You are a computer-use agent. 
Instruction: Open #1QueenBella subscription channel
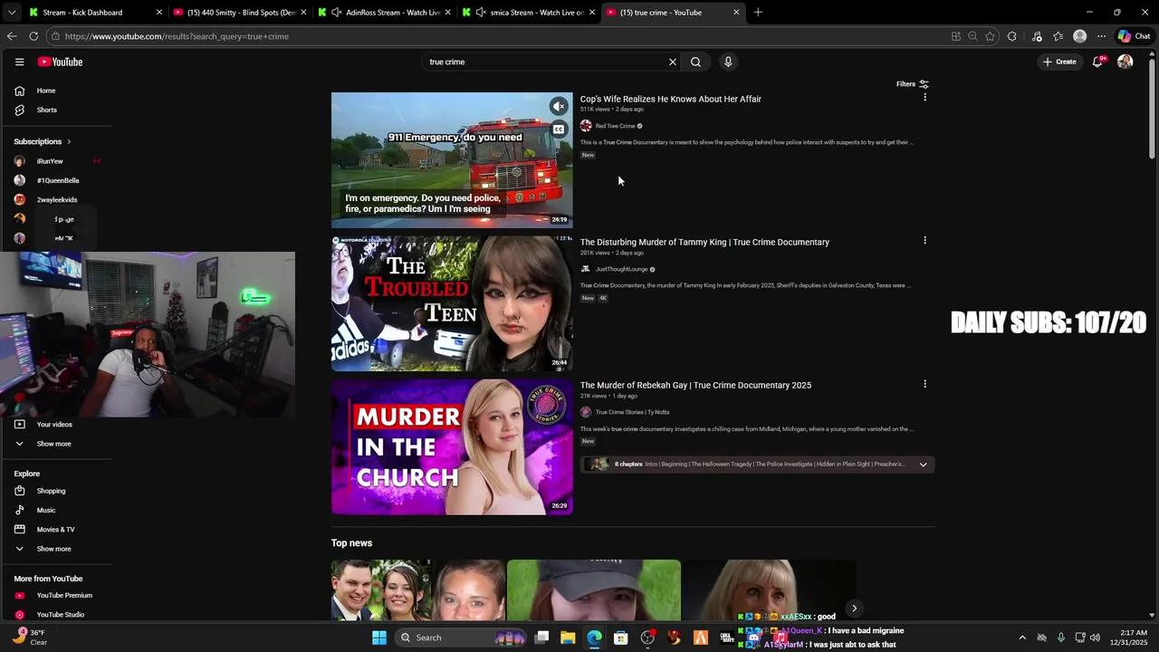tap(56, 180)
